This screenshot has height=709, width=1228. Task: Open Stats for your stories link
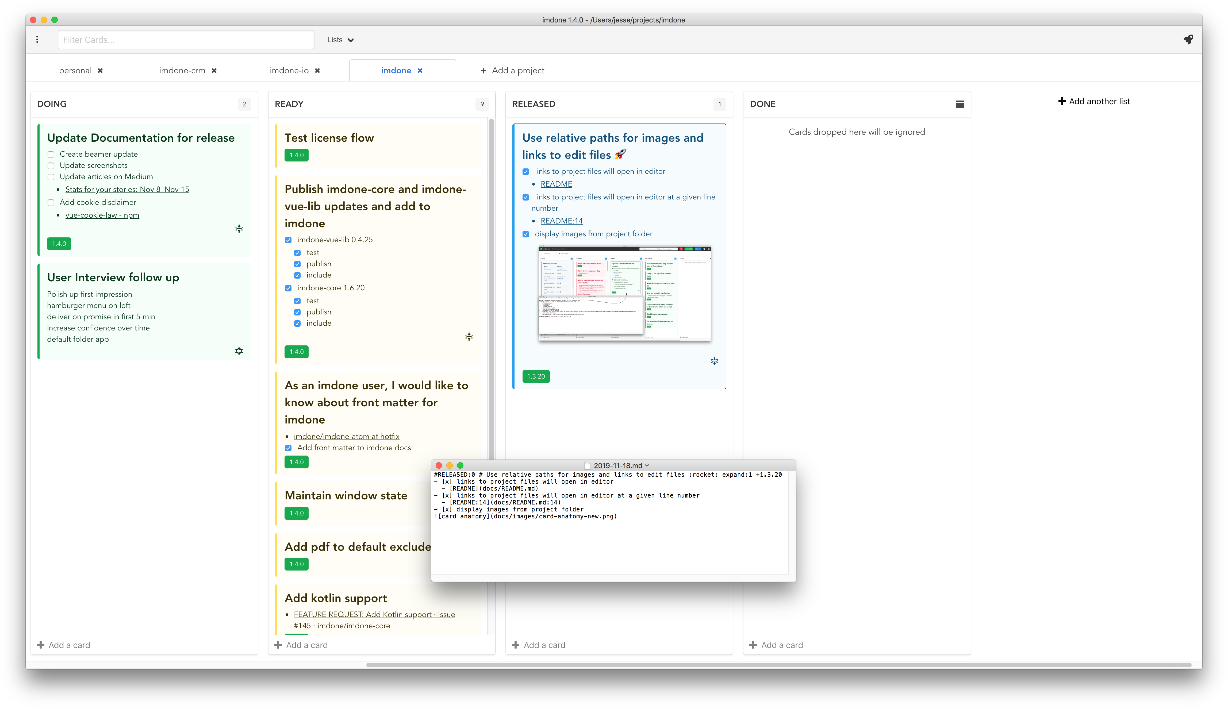tap(127, 190)
